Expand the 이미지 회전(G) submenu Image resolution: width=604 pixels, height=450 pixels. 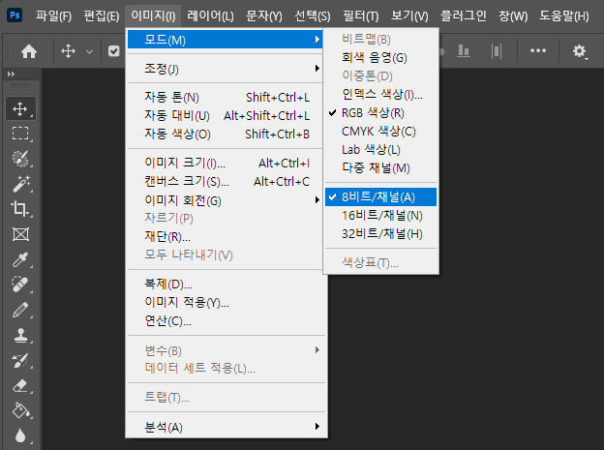pyautogui.click(x=225, y=200)
